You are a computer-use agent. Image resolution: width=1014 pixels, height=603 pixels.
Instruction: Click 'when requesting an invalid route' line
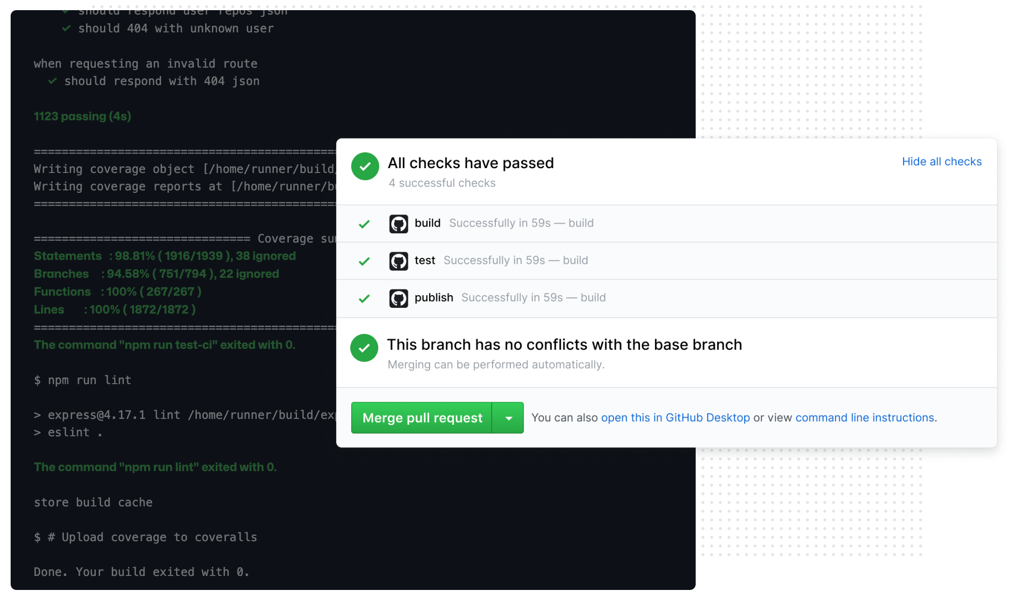pyautogui.click(x=145, y=64)
